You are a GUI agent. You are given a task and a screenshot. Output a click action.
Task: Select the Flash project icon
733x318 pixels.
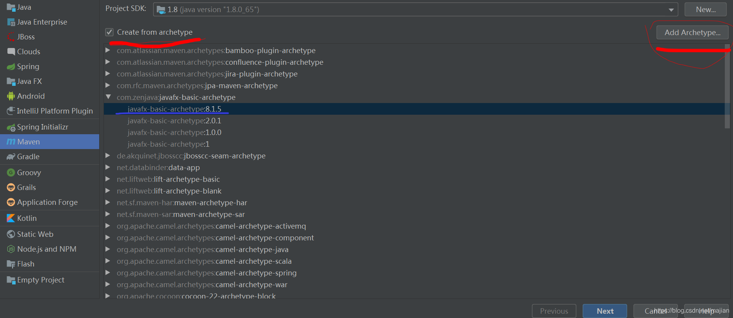tap(11, 264)
